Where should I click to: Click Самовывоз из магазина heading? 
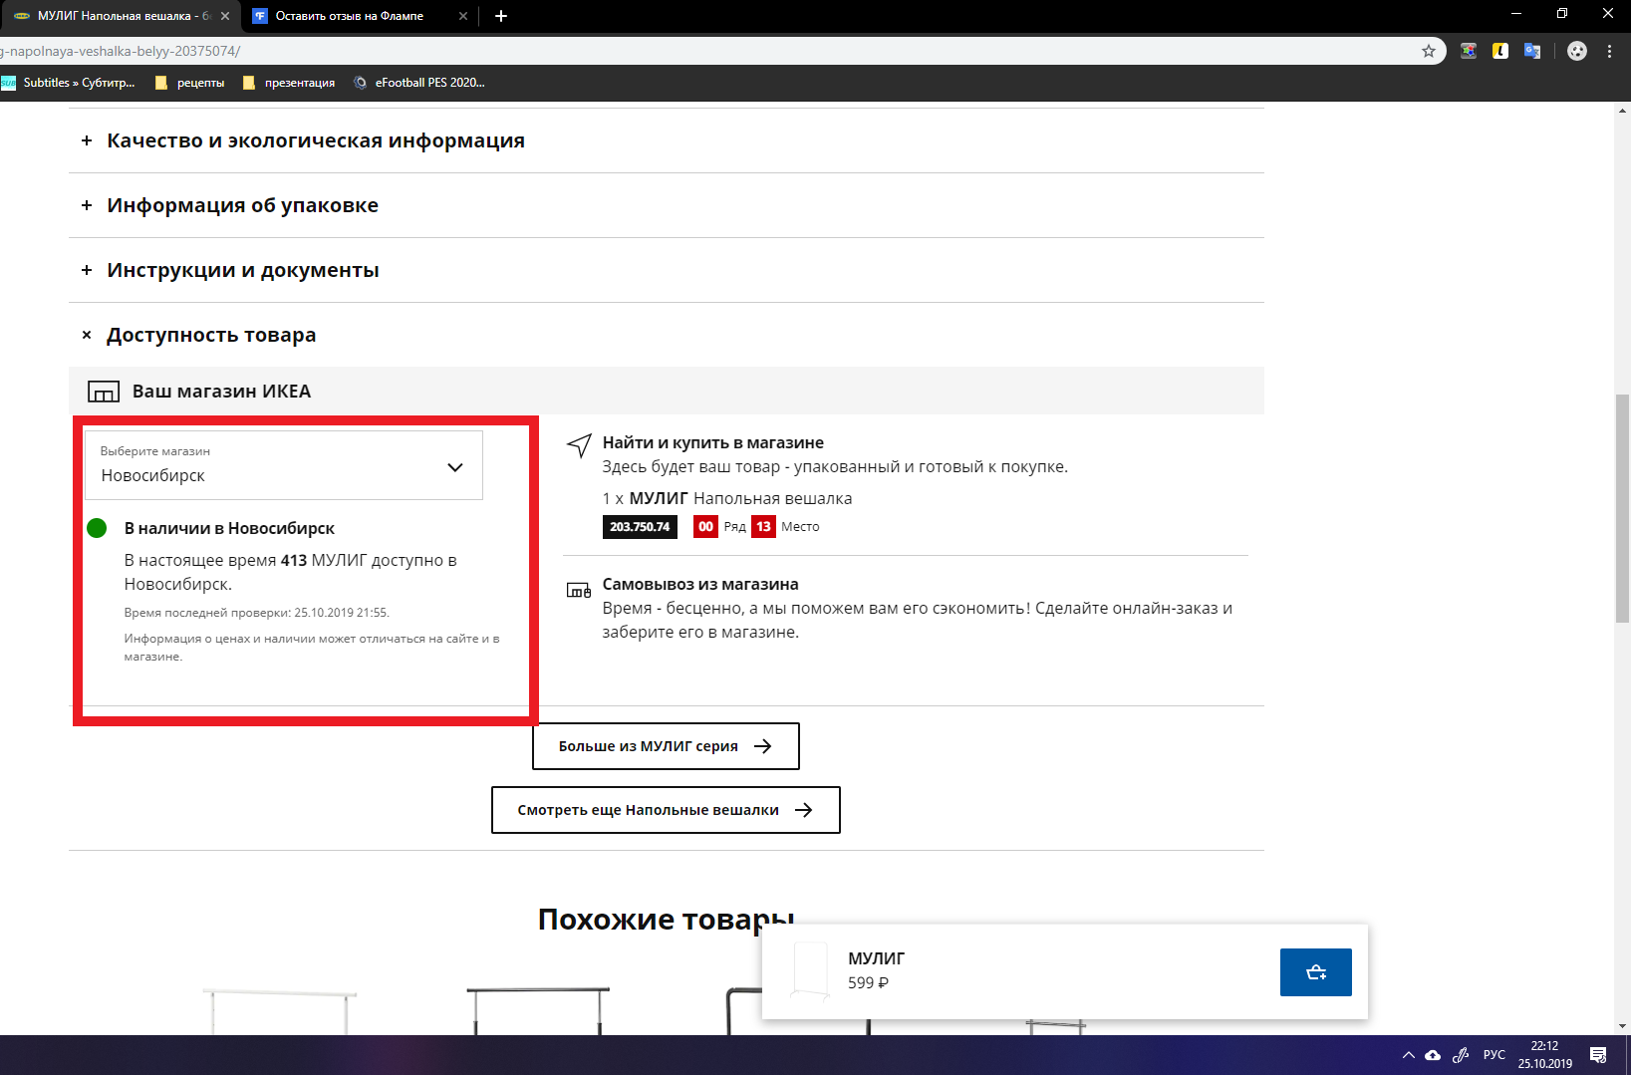click(700, 584)
